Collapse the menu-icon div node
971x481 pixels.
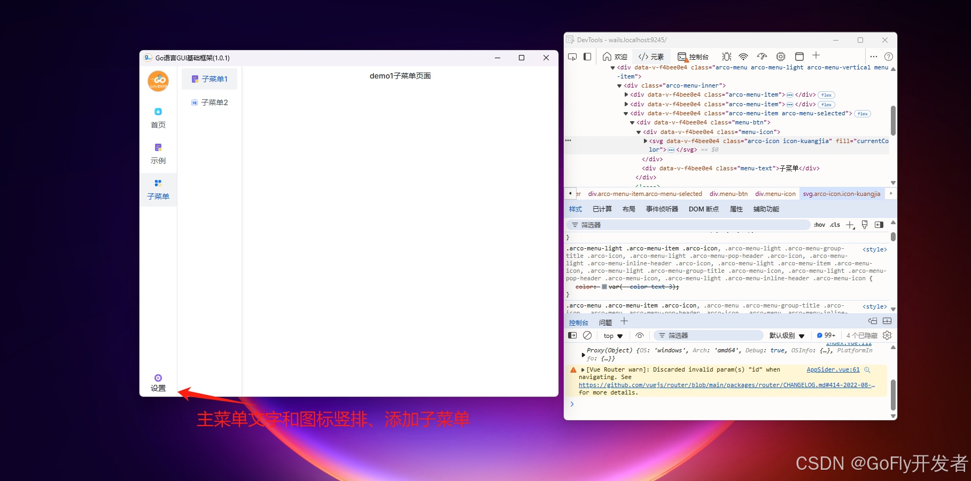click(639, 132)
